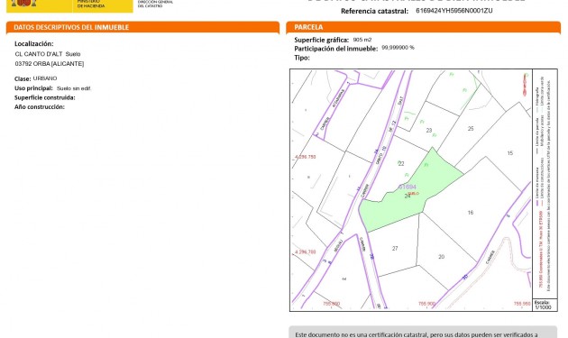The height and width of the screenshot is (338, 568).
Task: Click the '905 m2' surface value
Action: click(362, 40)
